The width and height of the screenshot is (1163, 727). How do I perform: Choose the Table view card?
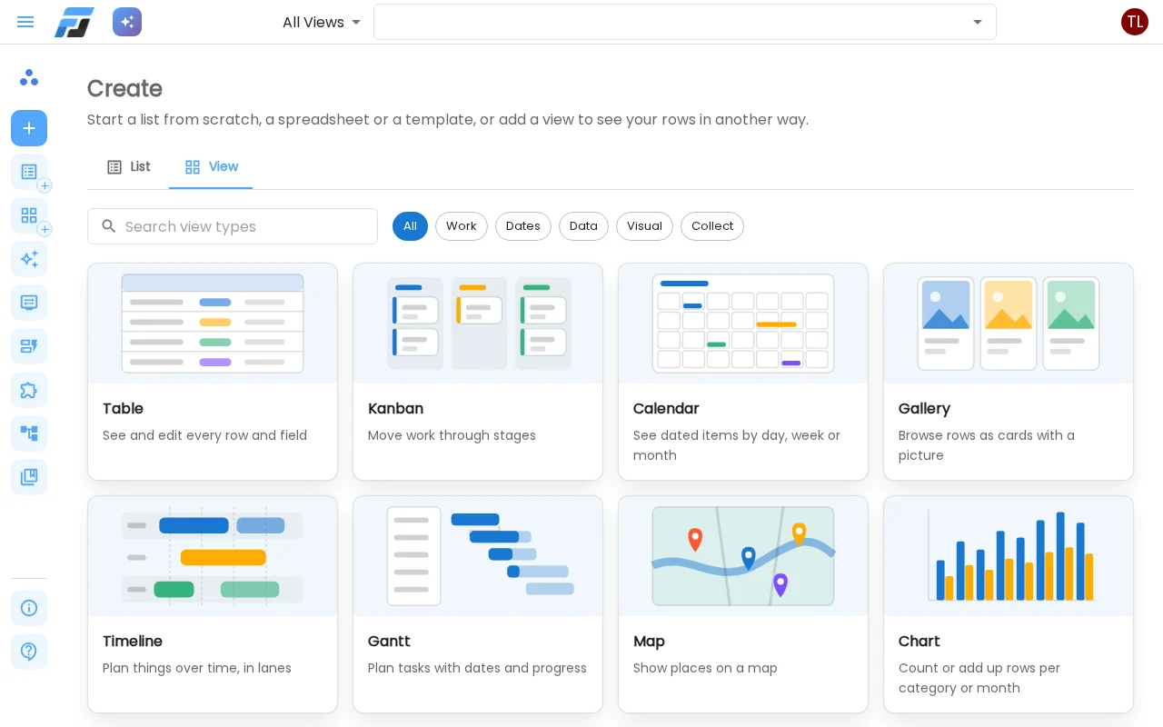213,372
